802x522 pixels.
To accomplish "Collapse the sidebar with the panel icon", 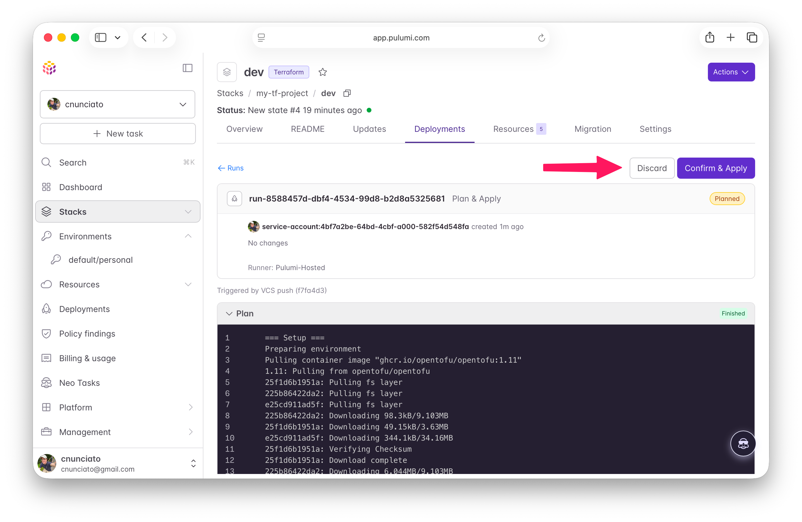I will [x=187, y=68].
